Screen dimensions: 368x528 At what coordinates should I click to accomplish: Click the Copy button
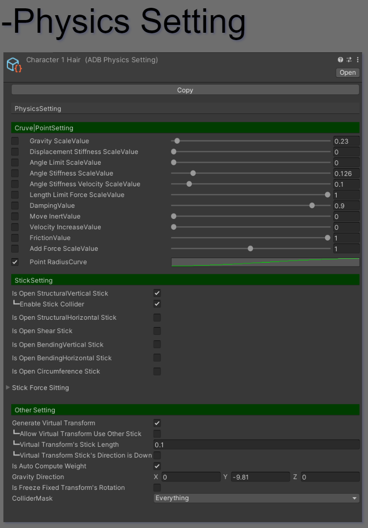[x=185, y=90]
